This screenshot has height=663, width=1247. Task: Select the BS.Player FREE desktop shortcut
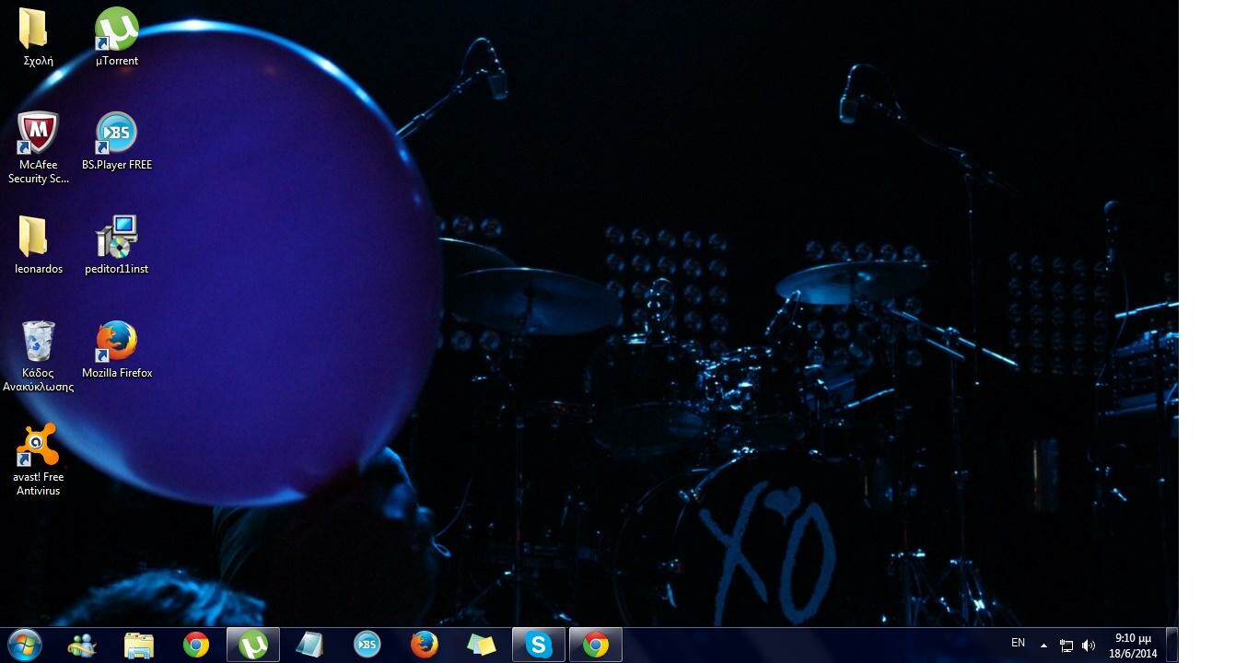[x=117, y=142]
